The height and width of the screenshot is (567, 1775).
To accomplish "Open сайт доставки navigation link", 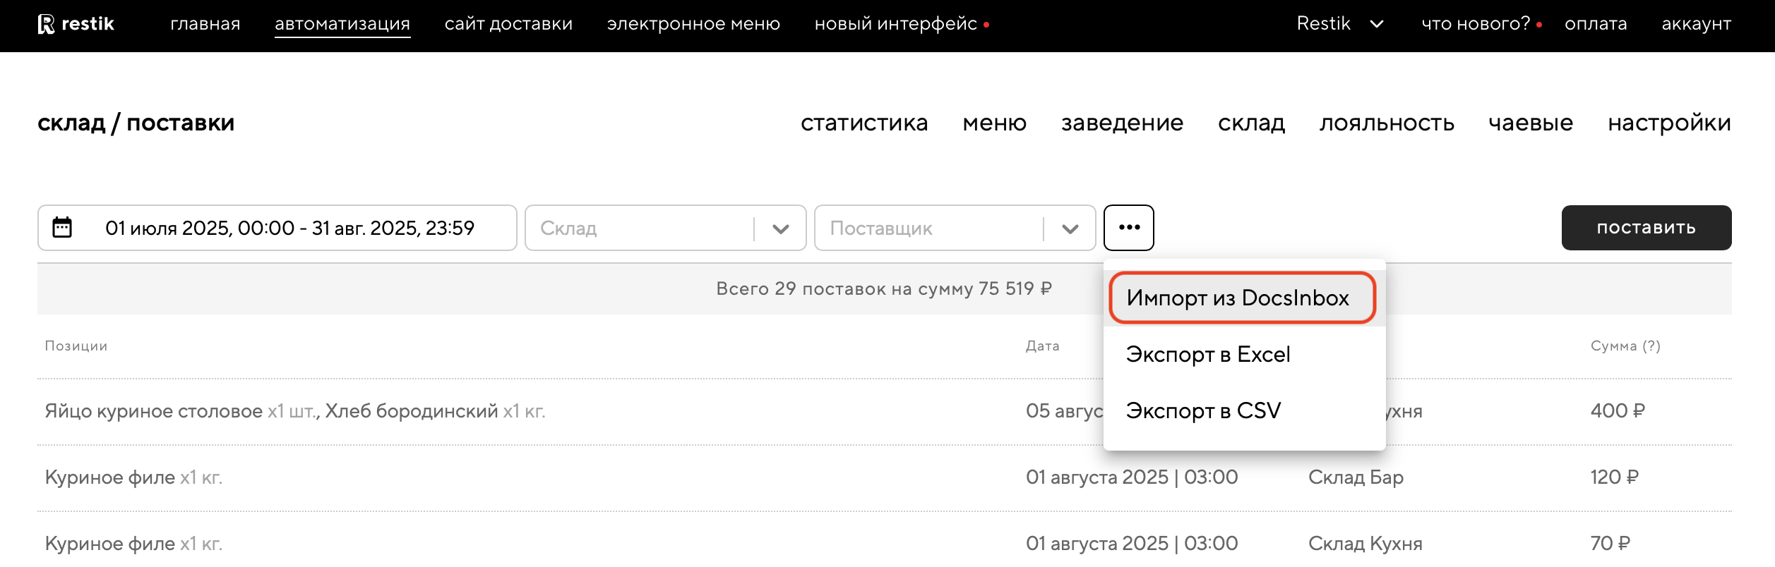I will (x=508, y=24).
